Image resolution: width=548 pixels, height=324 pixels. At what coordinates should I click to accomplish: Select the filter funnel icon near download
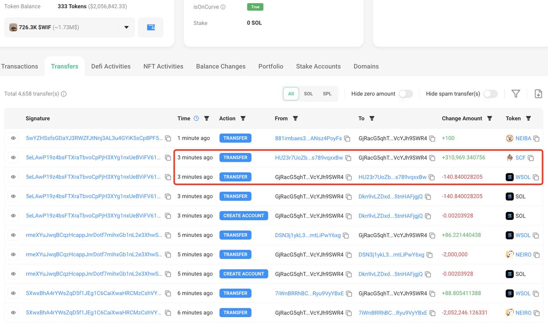[516, 94]
